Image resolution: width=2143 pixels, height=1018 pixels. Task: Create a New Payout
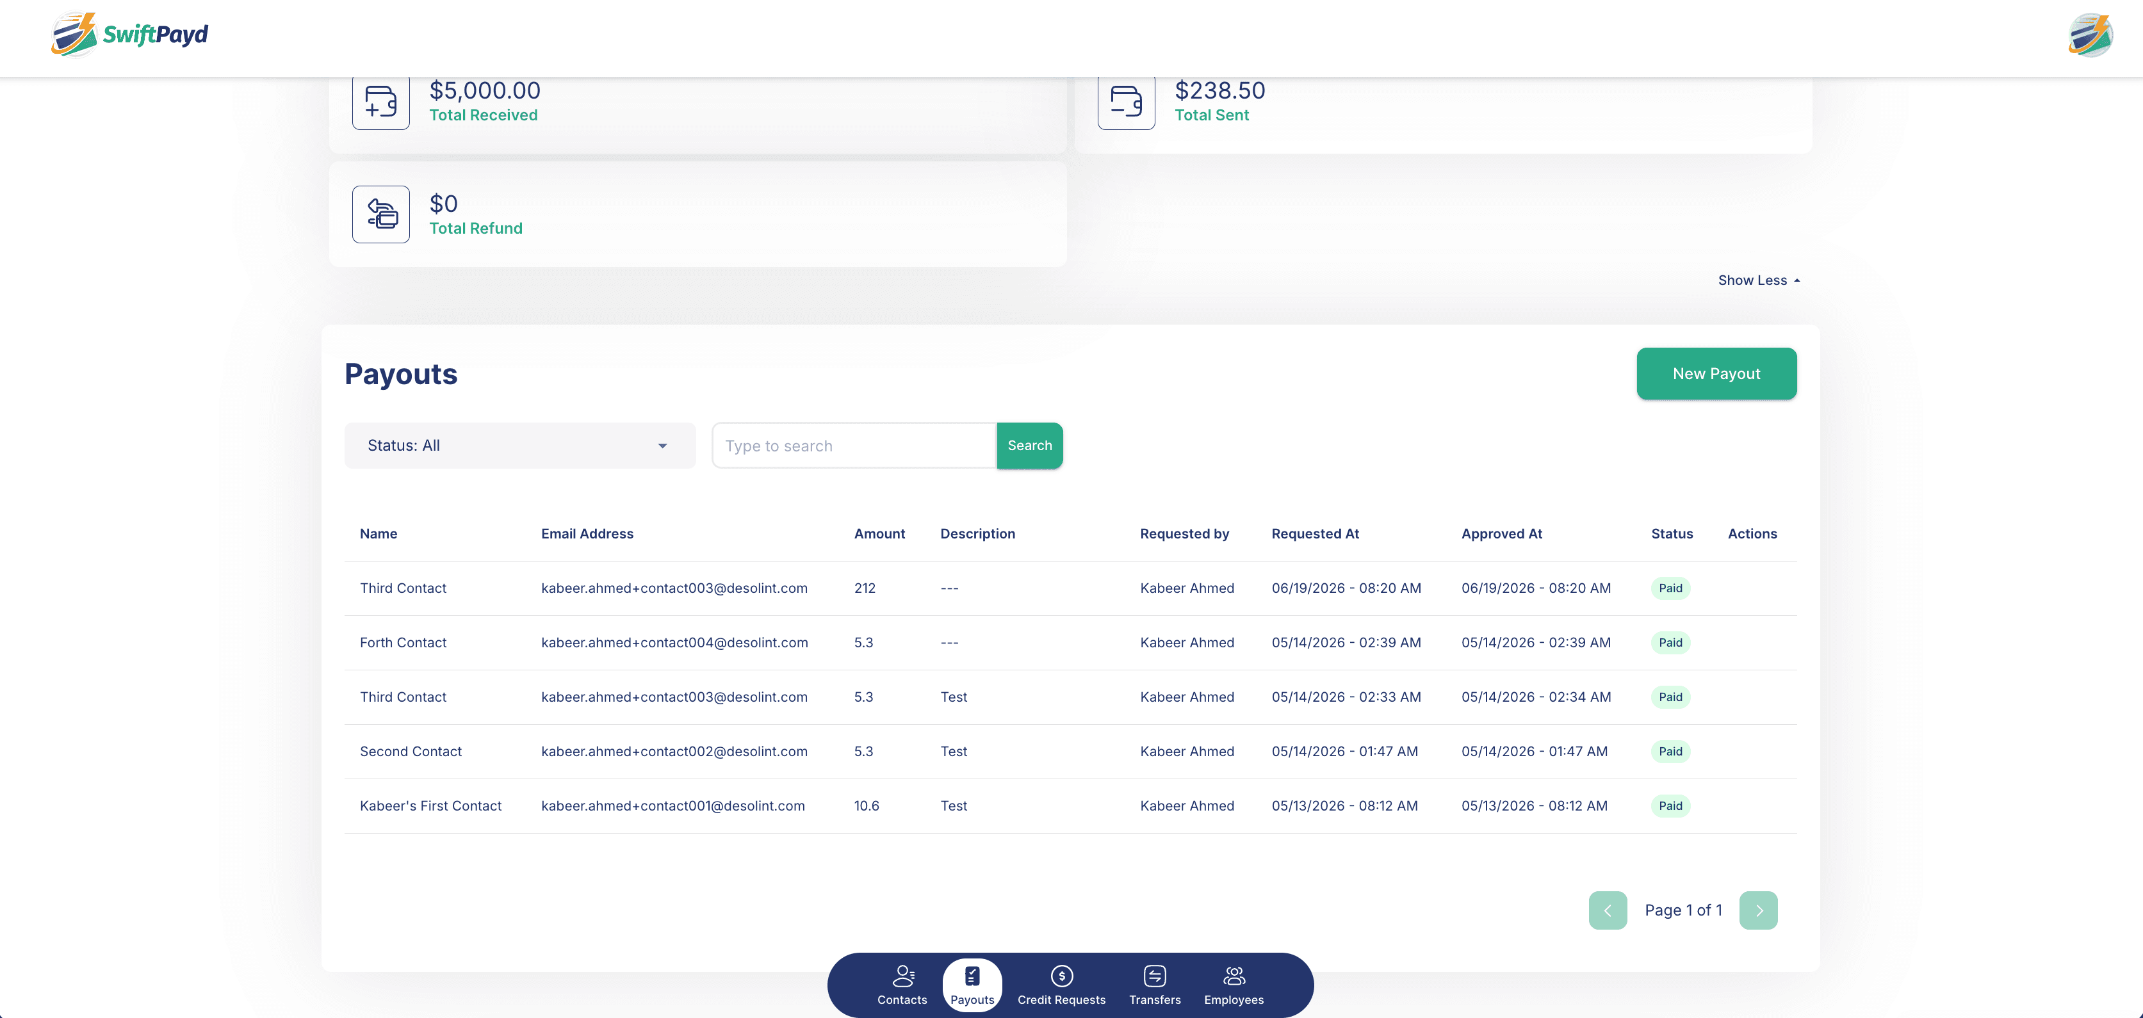point(1716,373)
